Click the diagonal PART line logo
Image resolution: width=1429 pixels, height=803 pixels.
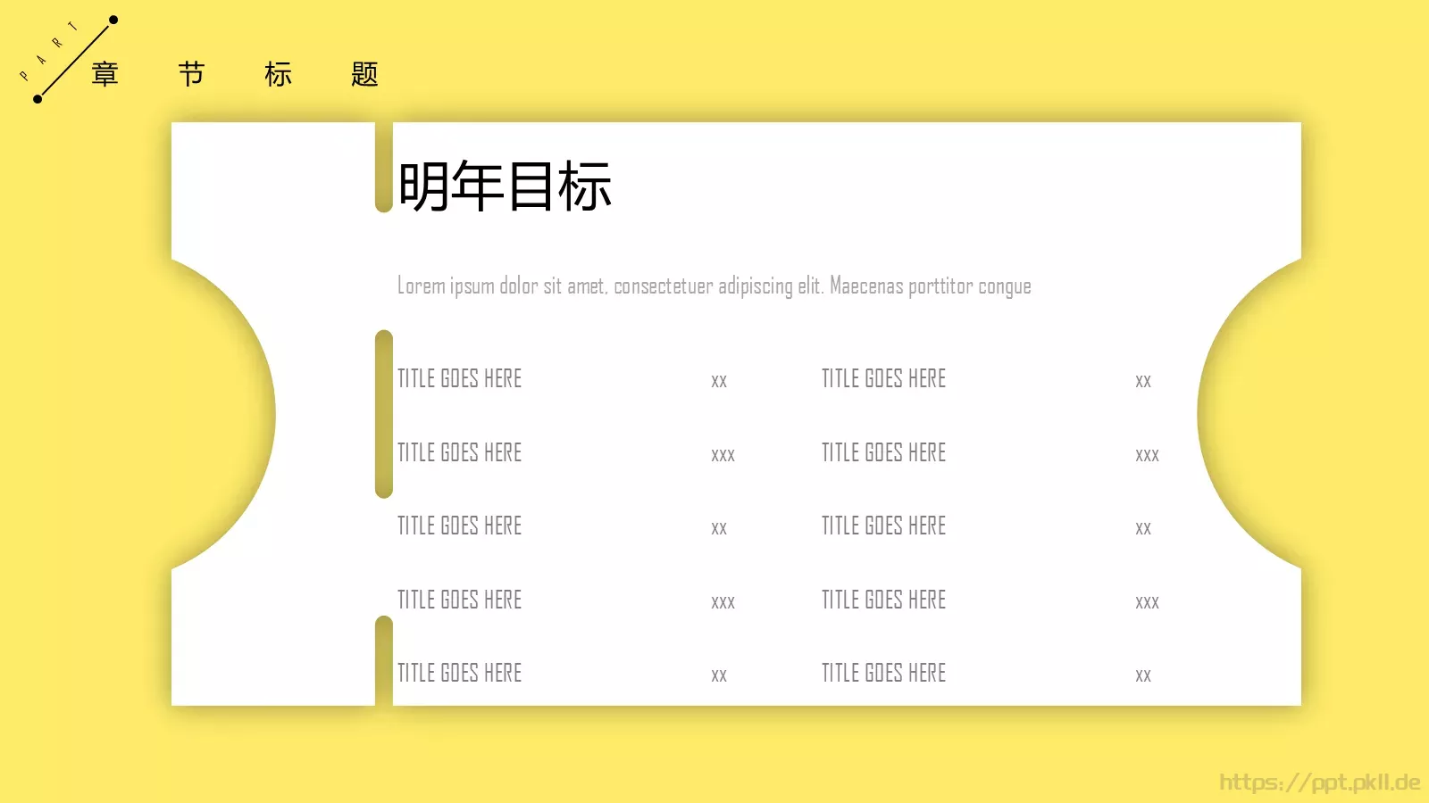75,59
